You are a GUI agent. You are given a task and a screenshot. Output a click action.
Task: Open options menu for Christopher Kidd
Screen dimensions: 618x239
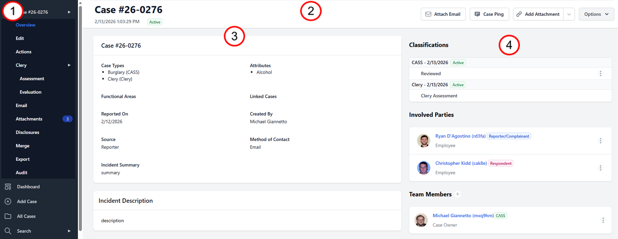click(x=601, y=168)
